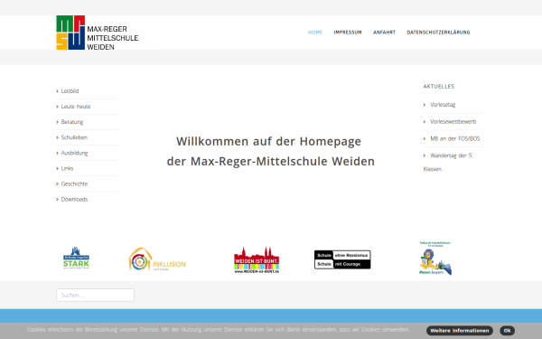The height and width of the screenshot is (339, 542).
Task: Open the DATENSCHUTZERKLÄRUNG menu item
Action: 438,33
